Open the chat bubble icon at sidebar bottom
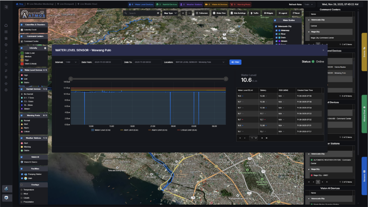The image size is (368, 207). [x=6, y=198]
